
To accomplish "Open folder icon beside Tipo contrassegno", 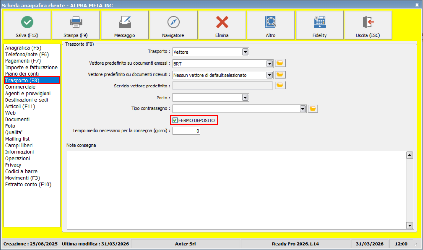I will [x=313, y=109].
